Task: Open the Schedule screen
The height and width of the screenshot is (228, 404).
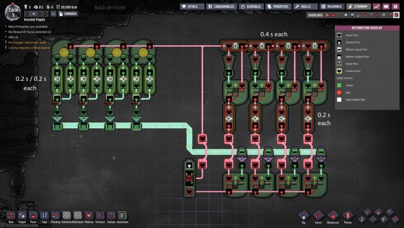Action: tap(251, 6)
